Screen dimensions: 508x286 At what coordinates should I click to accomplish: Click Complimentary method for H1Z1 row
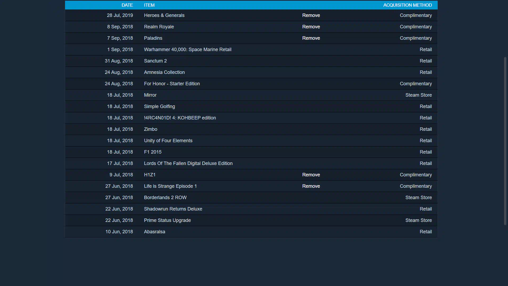point(416,175)
